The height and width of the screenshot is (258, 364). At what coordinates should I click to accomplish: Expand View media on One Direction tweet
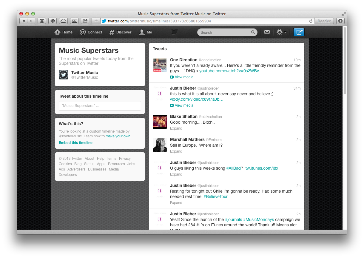(182, 77)
